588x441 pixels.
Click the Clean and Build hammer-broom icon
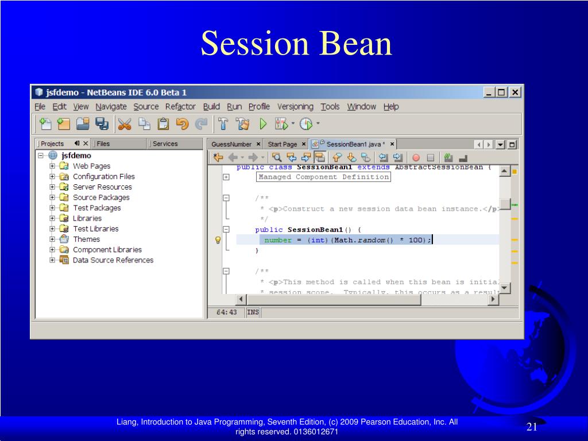coord(242,124)
